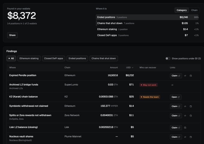Sort by the USD column chevron

[133, 68]
